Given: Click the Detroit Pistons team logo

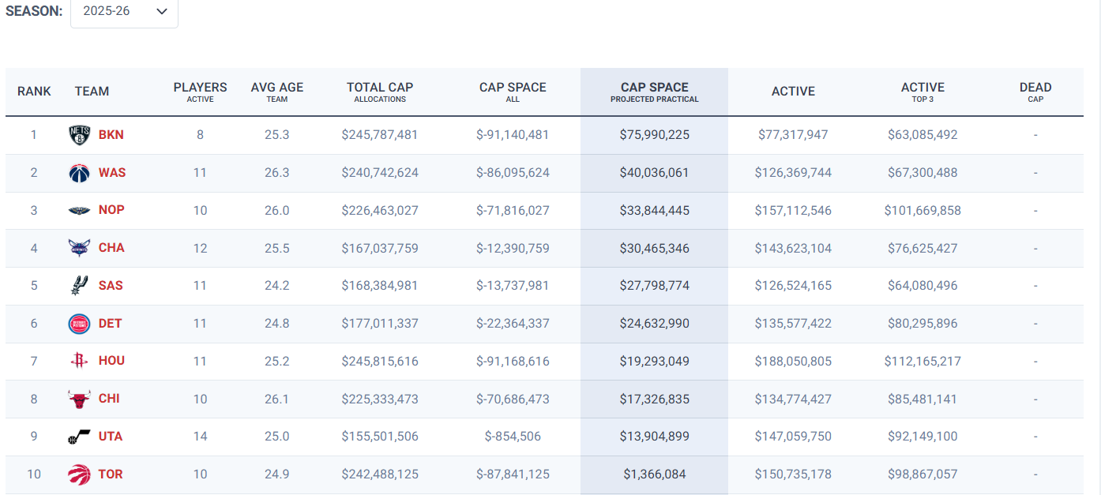Looking at the screenshot, I should 80,324.
